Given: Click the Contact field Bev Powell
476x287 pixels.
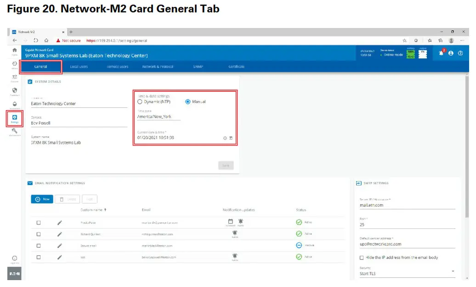Looking at the screenshot, I should tap(79, 123).
